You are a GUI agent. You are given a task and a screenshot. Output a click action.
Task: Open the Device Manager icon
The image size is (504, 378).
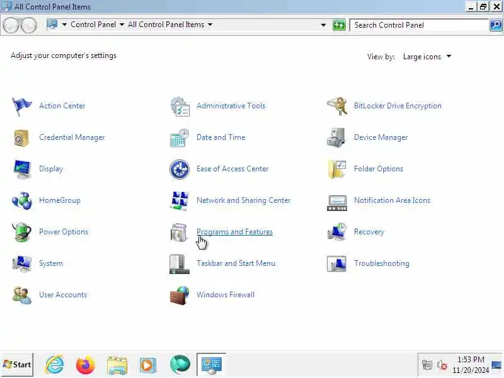coord(336,137)
